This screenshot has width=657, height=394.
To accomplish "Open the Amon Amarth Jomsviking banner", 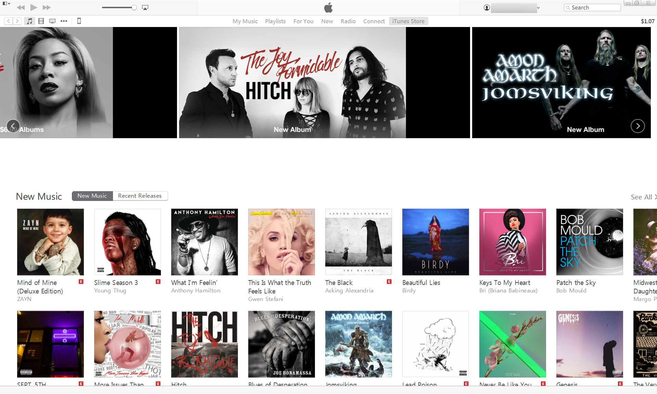I will (x=561, y=82).
